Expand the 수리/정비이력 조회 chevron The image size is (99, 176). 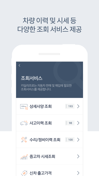click(78, 140)
